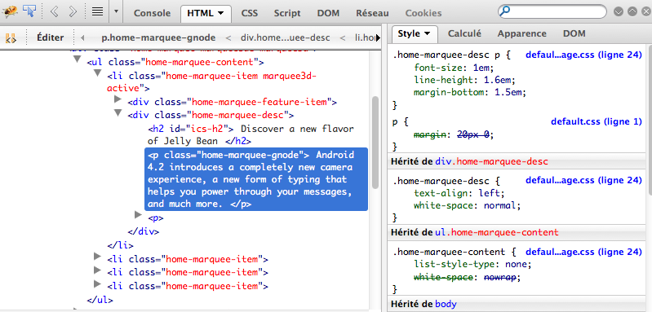This screenshot has height=312, width=652.
Task: Open the DOM side panel tab
Action: pos(574,33)
